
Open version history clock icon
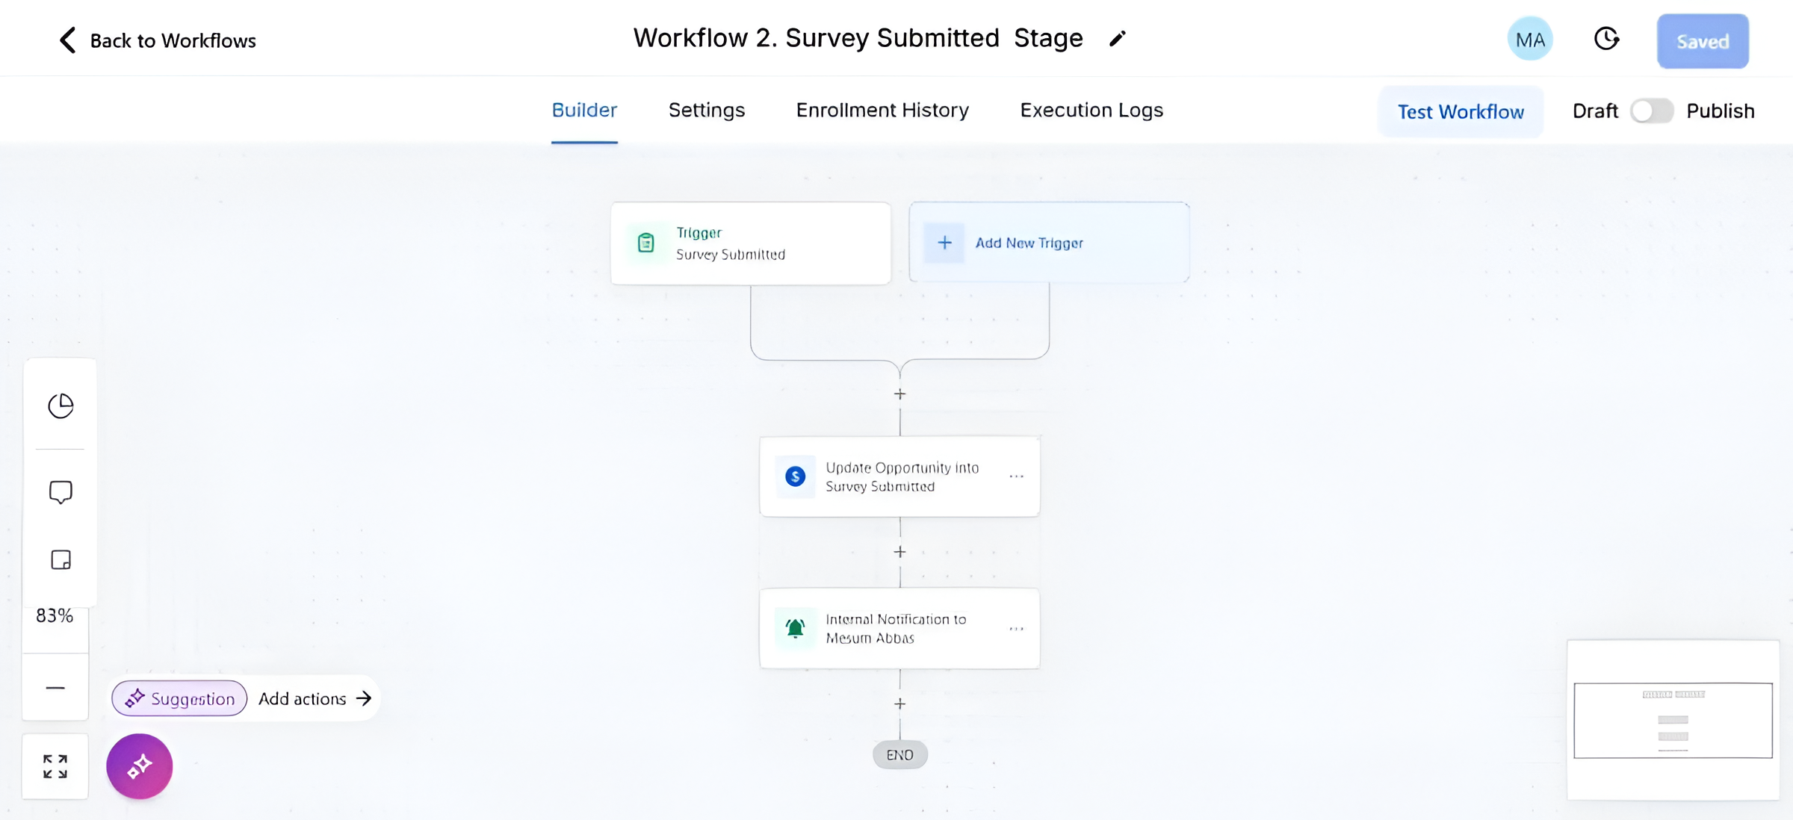pos(1606,39)
